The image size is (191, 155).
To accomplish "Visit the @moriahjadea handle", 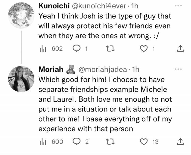I will pos(103,69).
